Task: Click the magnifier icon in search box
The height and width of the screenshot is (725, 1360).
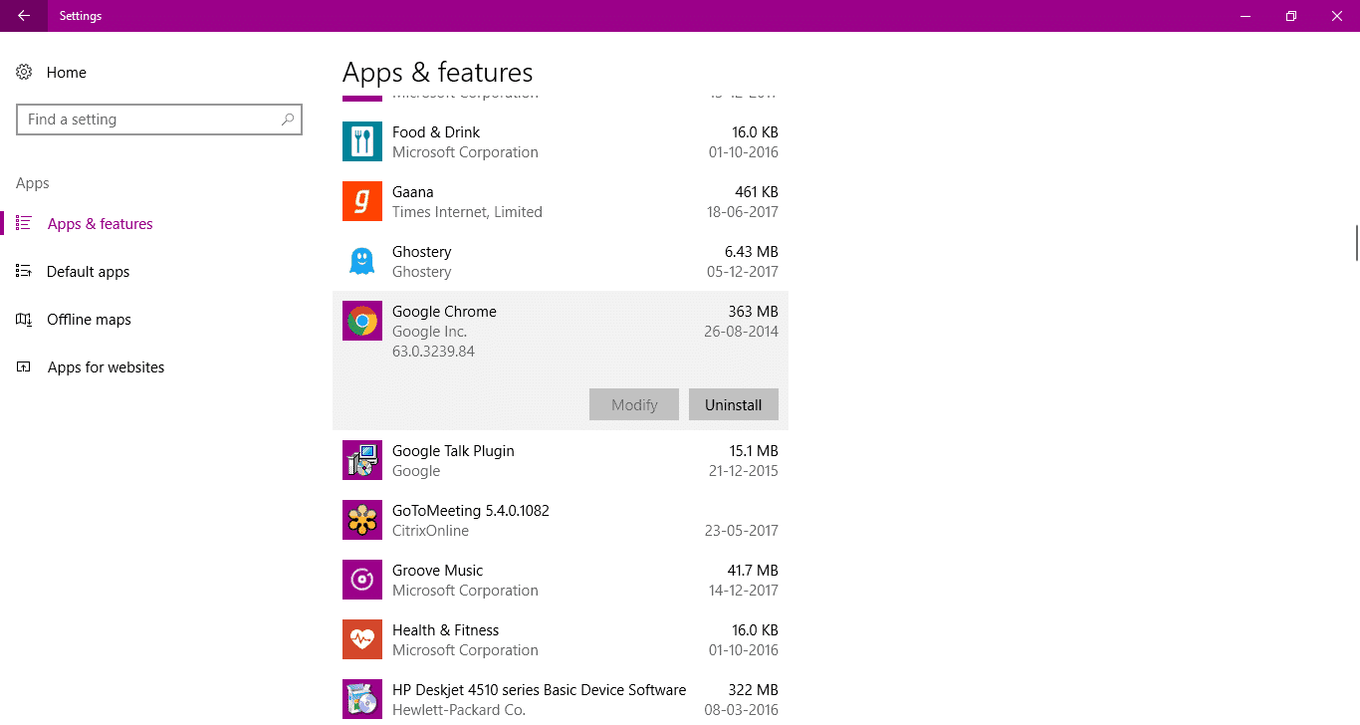Action: pos(288,120)
